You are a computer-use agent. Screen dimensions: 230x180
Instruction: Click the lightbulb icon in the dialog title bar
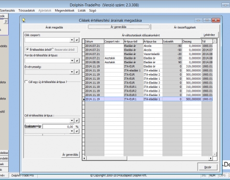click(24, 20)
